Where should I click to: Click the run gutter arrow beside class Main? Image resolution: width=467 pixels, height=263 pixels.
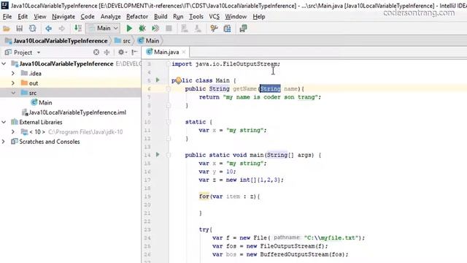click(x=158, y=80)
